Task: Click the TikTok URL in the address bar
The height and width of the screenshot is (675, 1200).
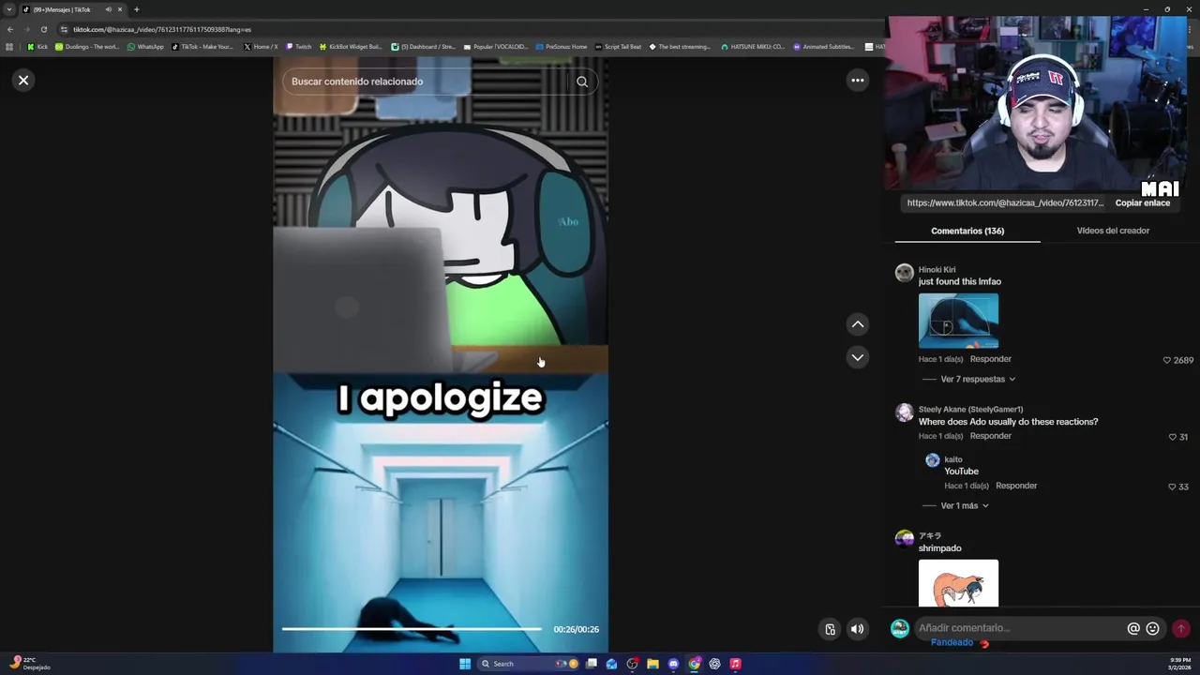Action: point(162,29)
